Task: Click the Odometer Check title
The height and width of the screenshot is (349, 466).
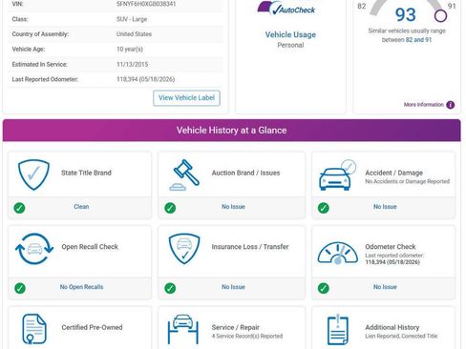Action: 391,247
